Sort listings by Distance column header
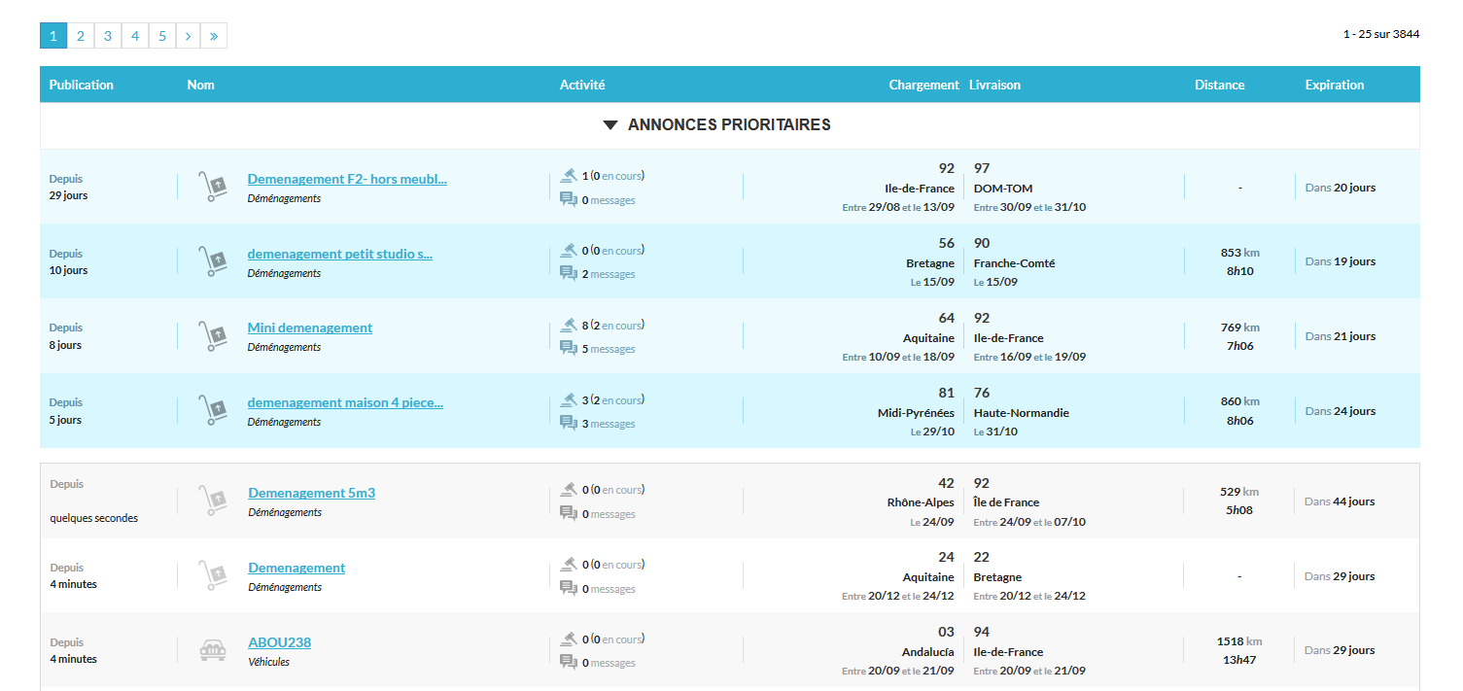This screenshot has height=691, width=1463. tap(1219, 85)
